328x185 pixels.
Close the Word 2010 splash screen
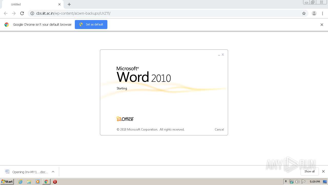(223, 54)
